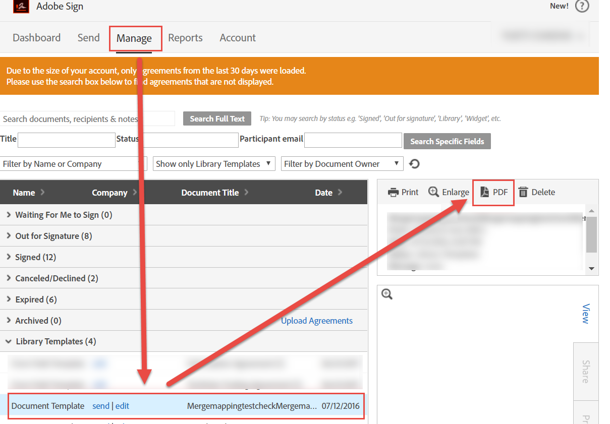
Task: Open Filter by Document Owner dropdown
Action: 343,164
